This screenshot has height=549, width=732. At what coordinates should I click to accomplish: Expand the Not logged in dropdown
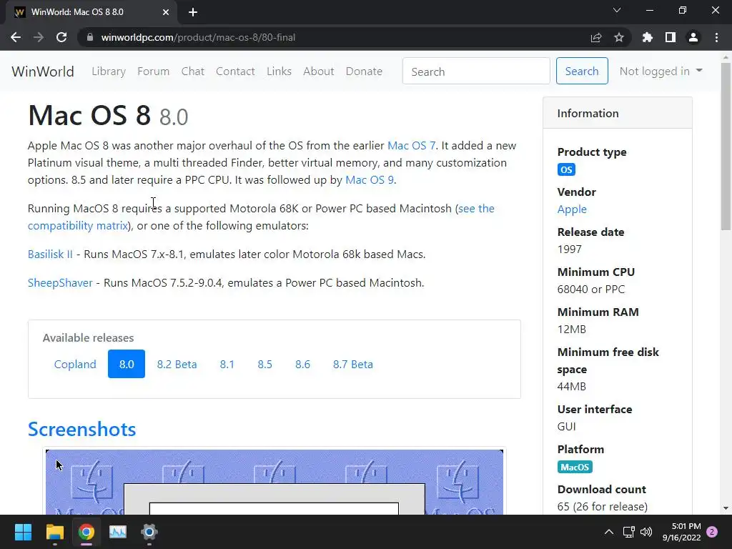[661, 71]
